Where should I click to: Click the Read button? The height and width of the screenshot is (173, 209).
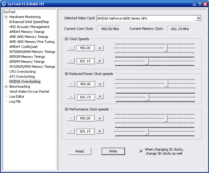(80, 151)
